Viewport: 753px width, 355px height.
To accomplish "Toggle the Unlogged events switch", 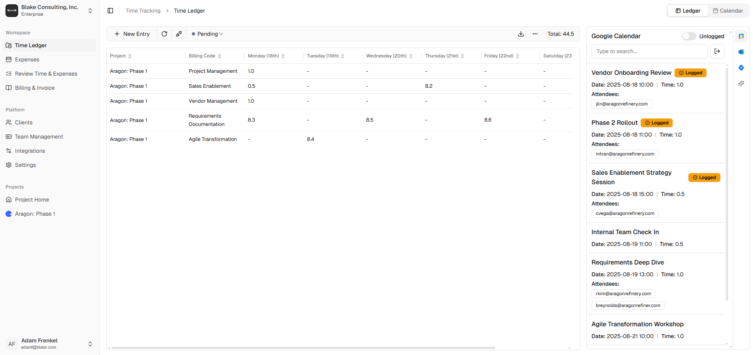I will (689, 36).
